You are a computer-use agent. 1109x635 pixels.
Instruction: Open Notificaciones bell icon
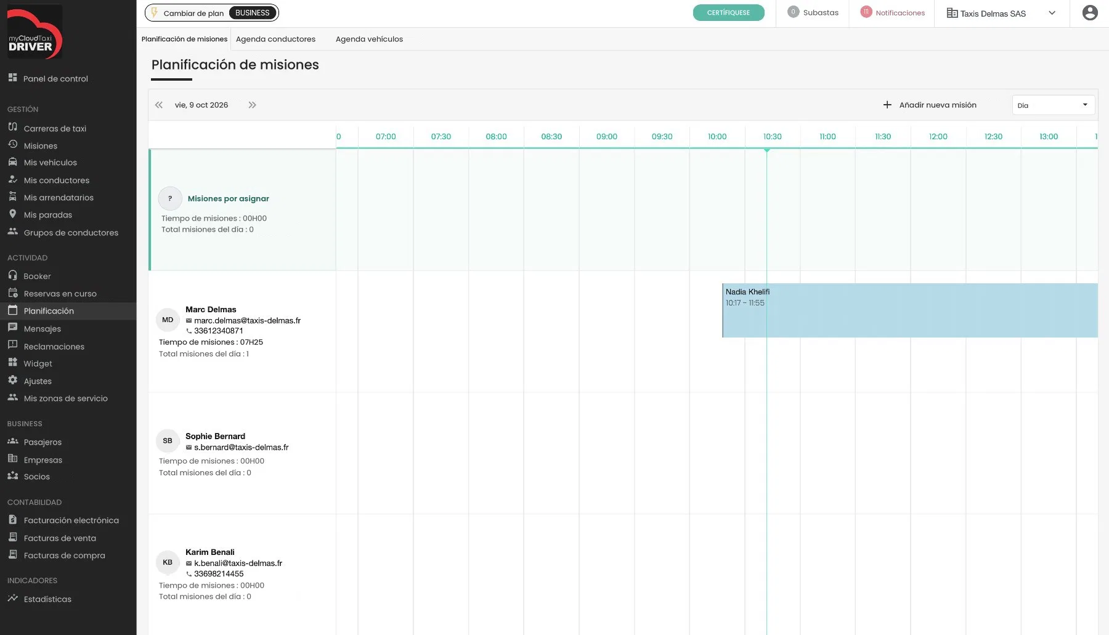[x=866, y=12]
